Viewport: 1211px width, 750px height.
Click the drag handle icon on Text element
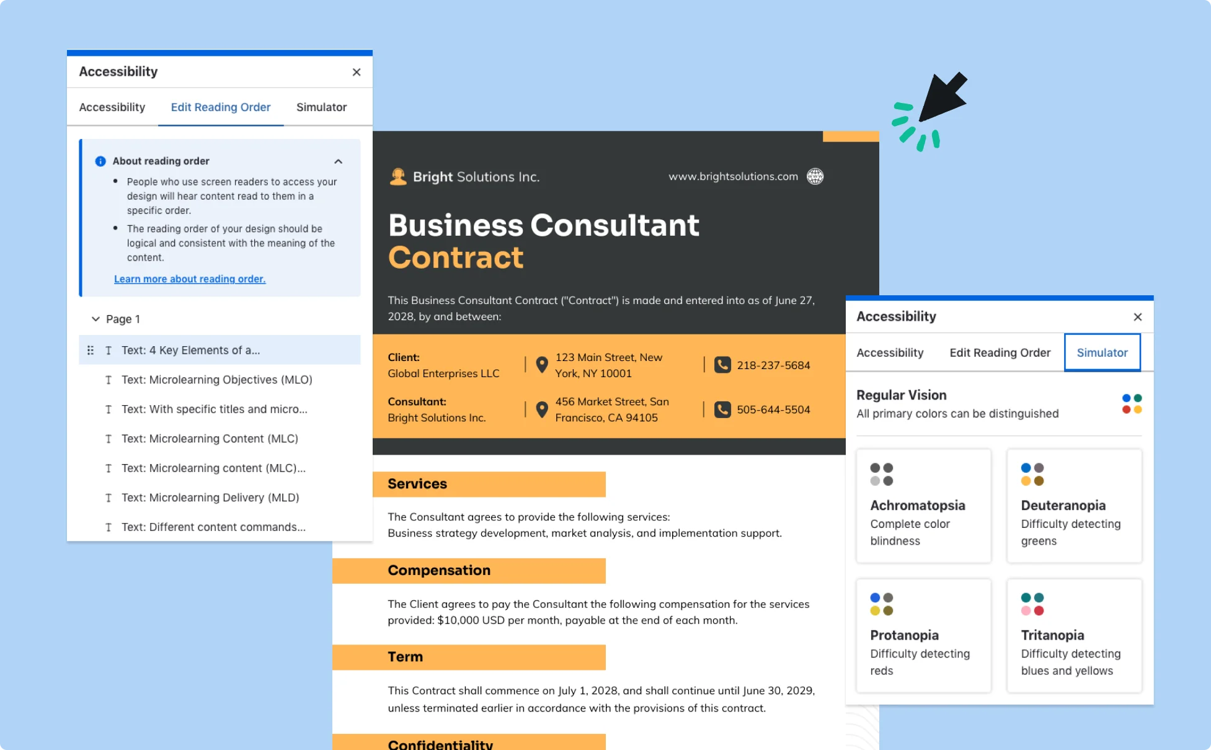pos(87,350)
